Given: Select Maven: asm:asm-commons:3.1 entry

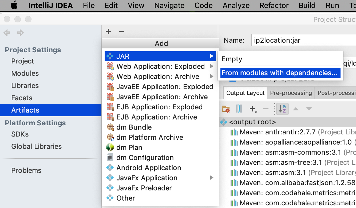Looking at the screenshot, I should click(x=293, y=152).
